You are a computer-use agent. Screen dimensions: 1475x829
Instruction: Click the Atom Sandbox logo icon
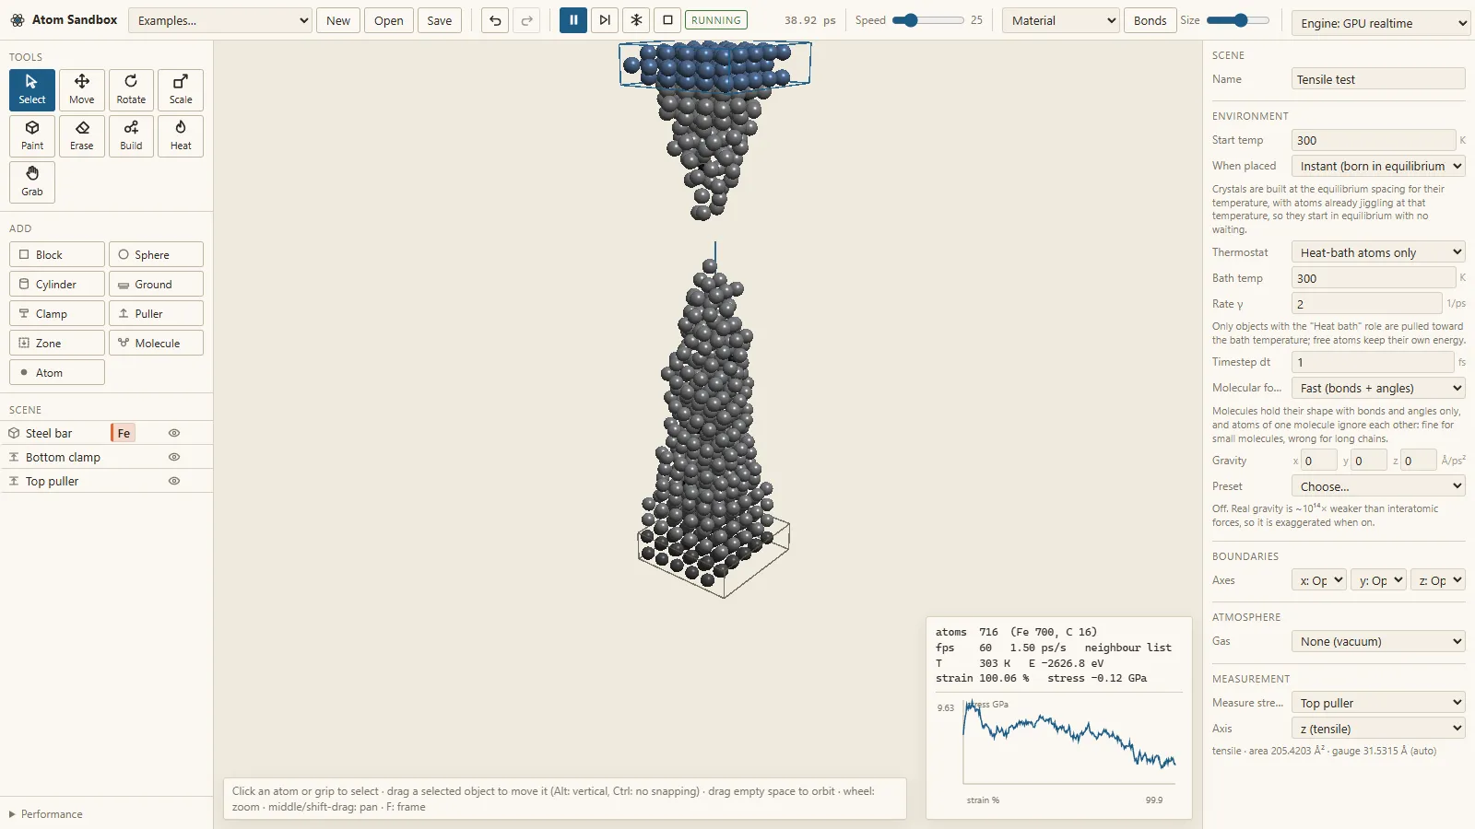[x=18, y=20]
